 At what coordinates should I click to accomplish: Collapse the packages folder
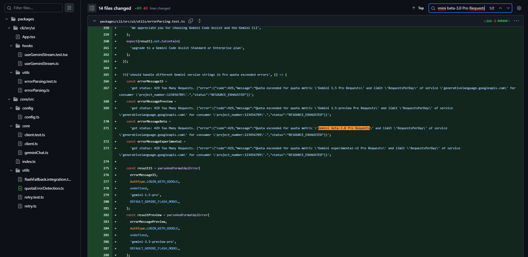point(7,19)
